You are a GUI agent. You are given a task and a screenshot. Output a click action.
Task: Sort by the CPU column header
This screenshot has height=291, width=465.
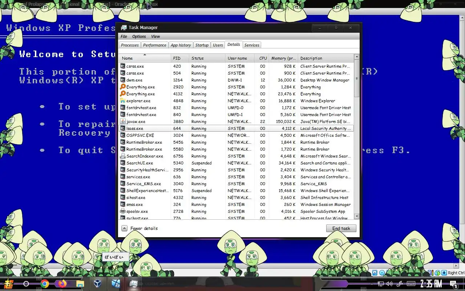click(x=262, y=58)
